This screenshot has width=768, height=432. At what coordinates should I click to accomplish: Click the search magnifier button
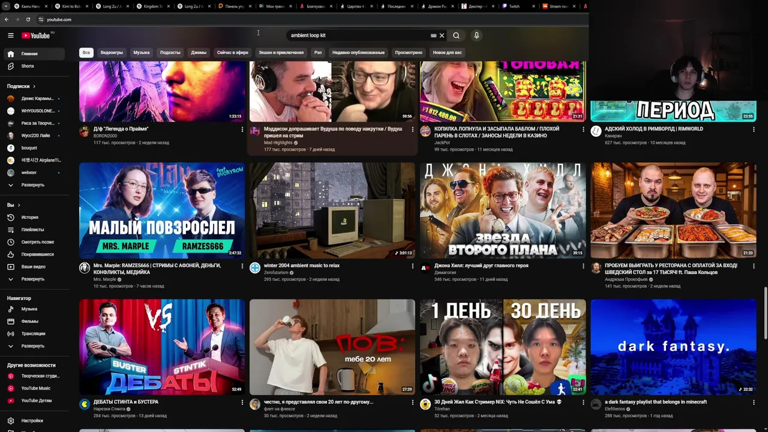coord(456,35)
